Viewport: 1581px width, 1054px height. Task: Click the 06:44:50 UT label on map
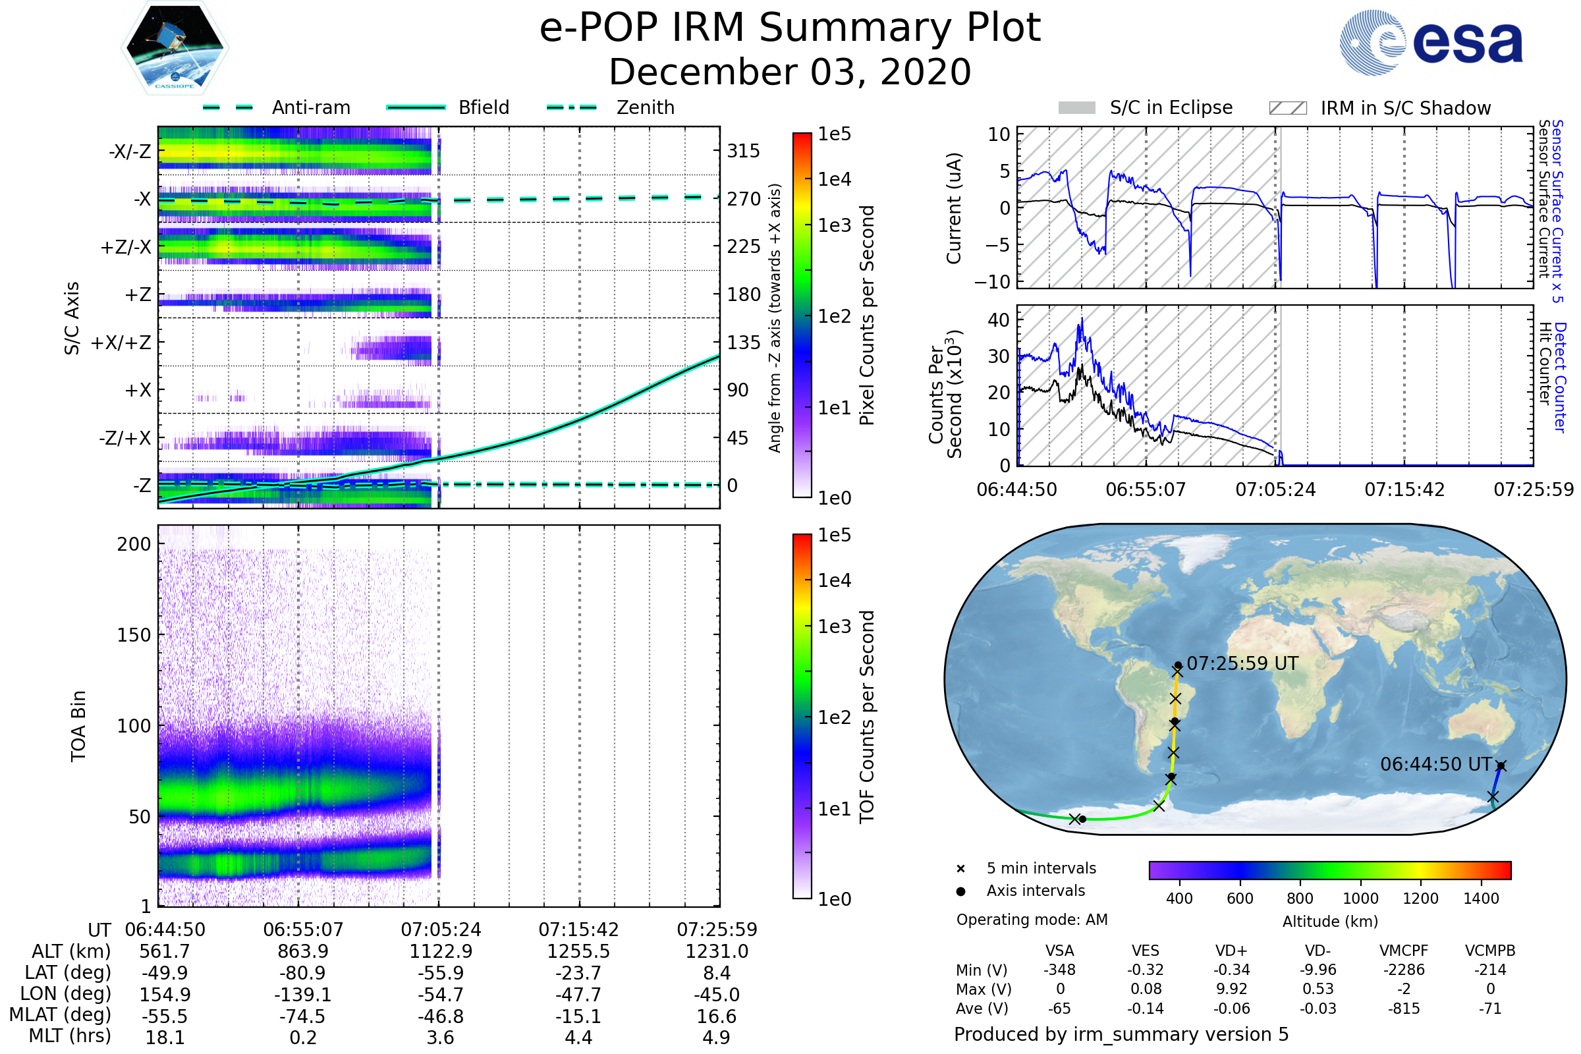(x=1436, y=764)
